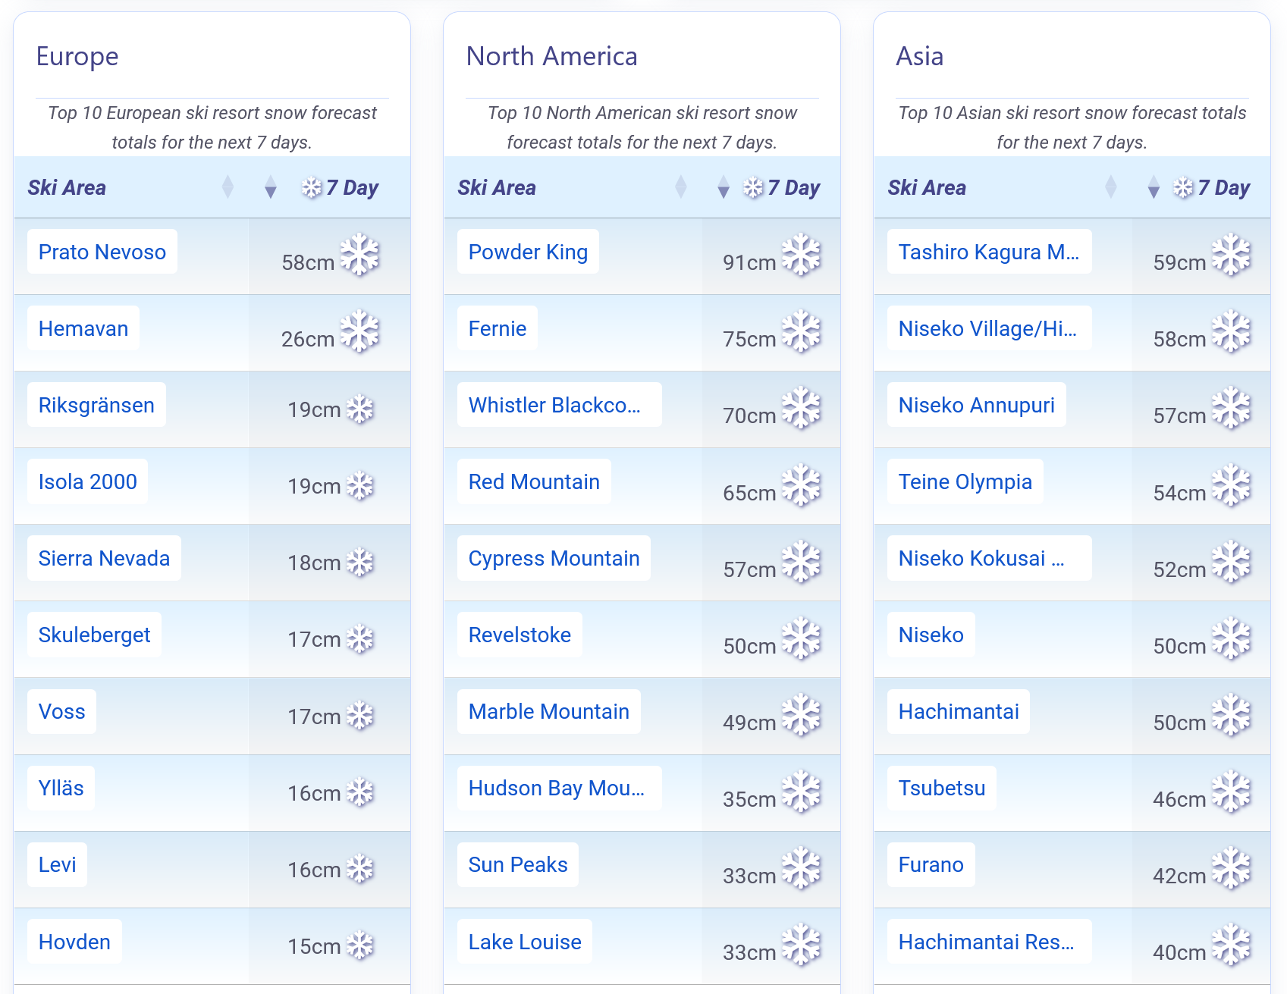Click the Lake Louise resort link

(x=525, y=942)
